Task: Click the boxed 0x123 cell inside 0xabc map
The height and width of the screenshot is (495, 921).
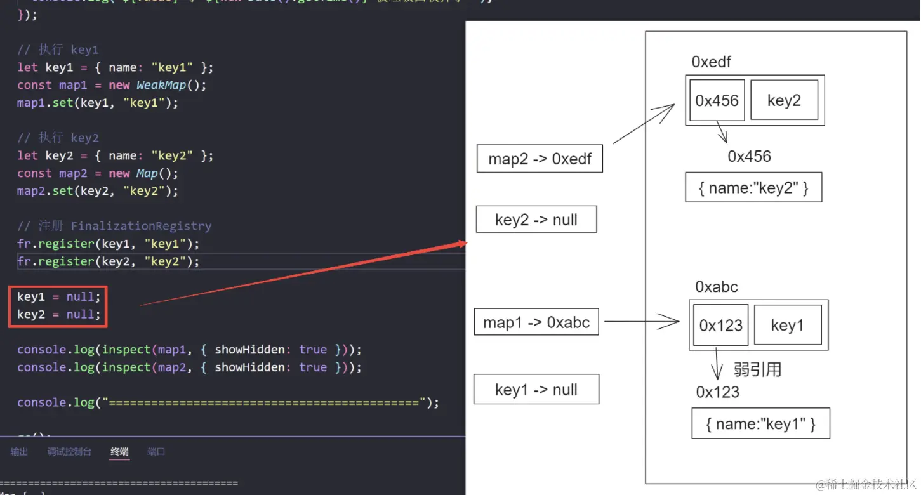Action: [x=720, y=325]
